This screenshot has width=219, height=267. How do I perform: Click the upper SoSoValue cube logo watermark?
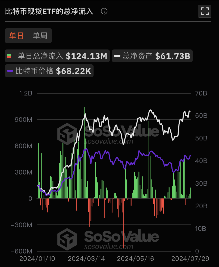[x=67, y=133]
